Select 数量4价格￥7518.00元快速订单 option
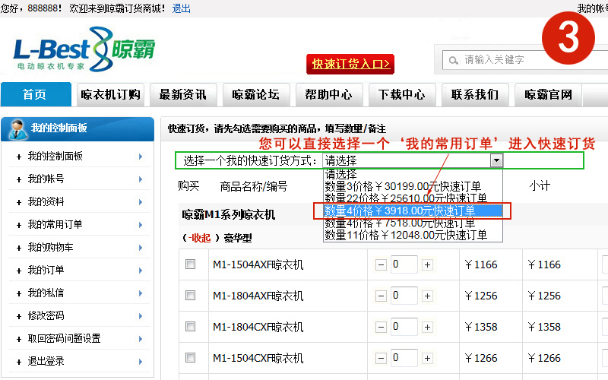The image size is (608, 380). (x=413, y=223)
